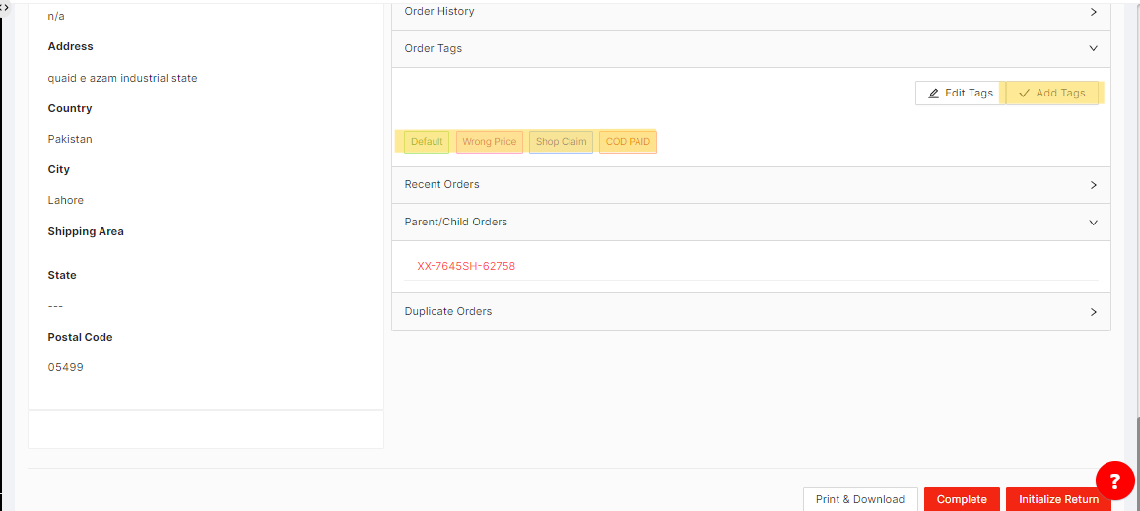Click the checkmark icon in Add Tags
1140x511 pixels.
[x=1025, y=94]
